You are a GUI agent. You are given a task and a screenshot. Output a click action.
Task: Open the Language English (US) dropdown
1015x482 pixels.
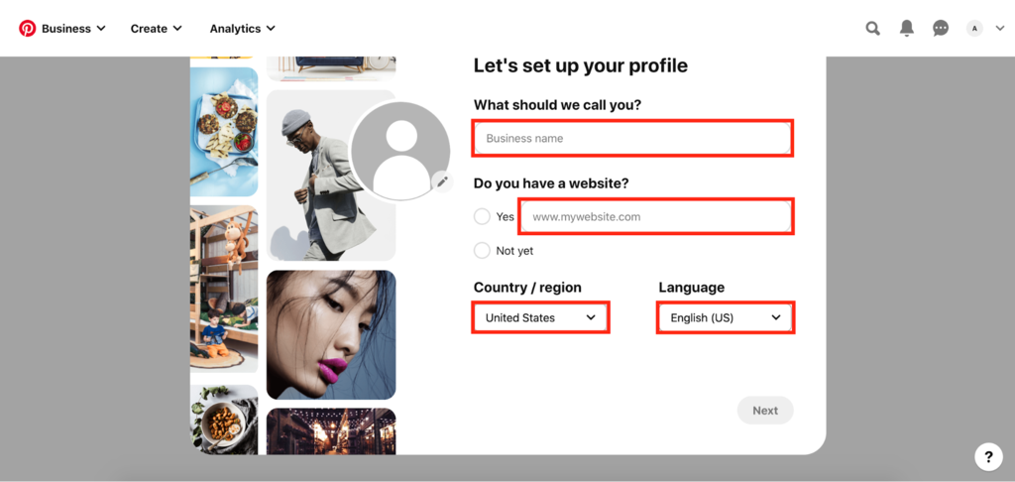726,318
